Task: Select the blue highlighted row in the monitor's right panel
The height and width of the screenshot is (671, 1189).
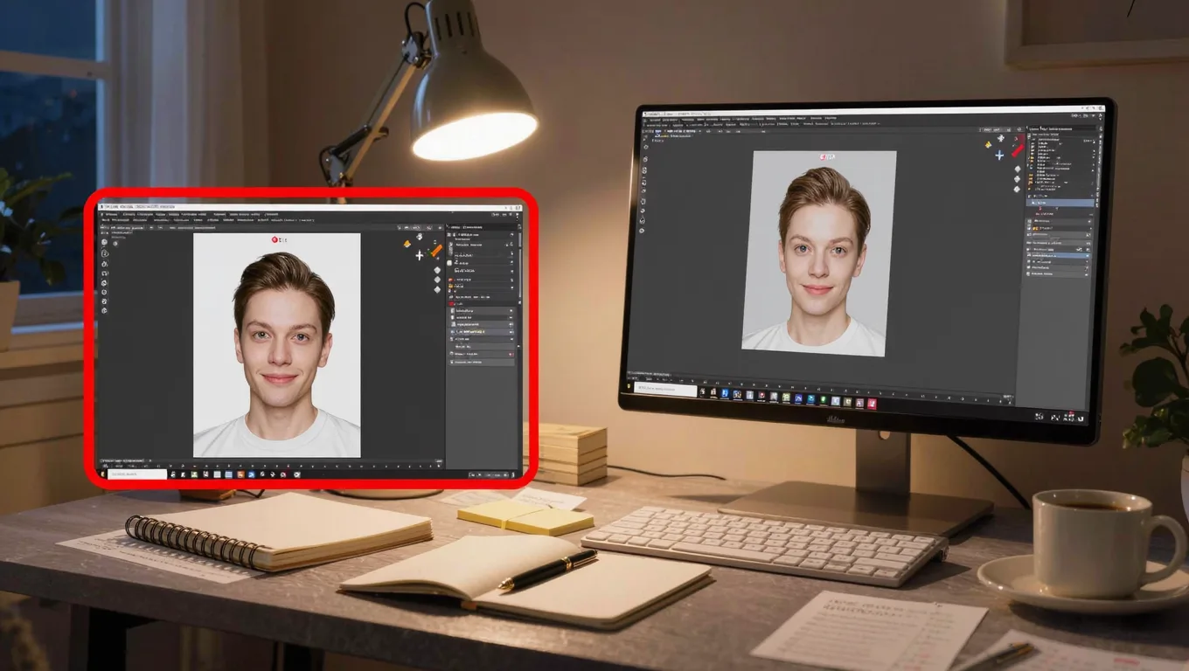Action: click(1060, 203)
